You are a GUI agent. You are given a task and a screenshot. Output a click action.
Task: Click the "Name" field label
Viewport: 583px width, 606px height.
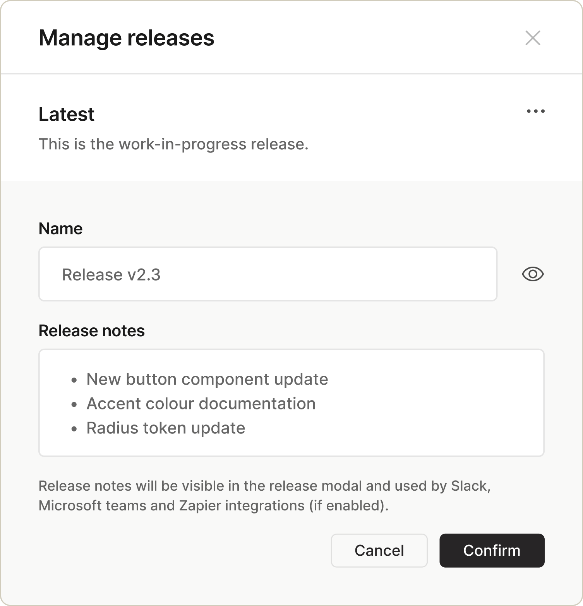click(x=60, y=229)
